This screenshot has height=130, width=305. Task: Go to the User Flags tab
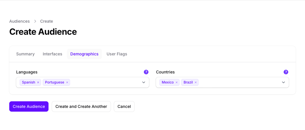coord(117,54)
